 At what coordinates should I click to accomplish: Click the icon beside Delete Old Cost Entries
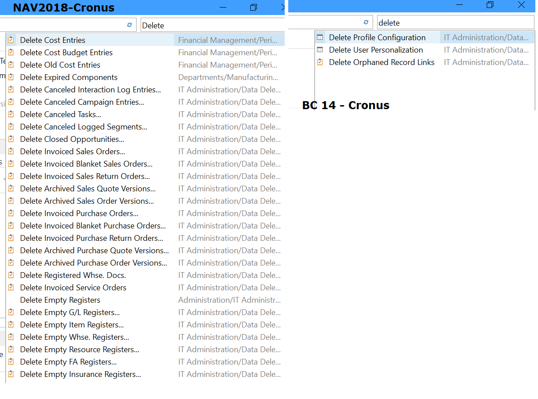pyautogui.click(x=11, y=65)
